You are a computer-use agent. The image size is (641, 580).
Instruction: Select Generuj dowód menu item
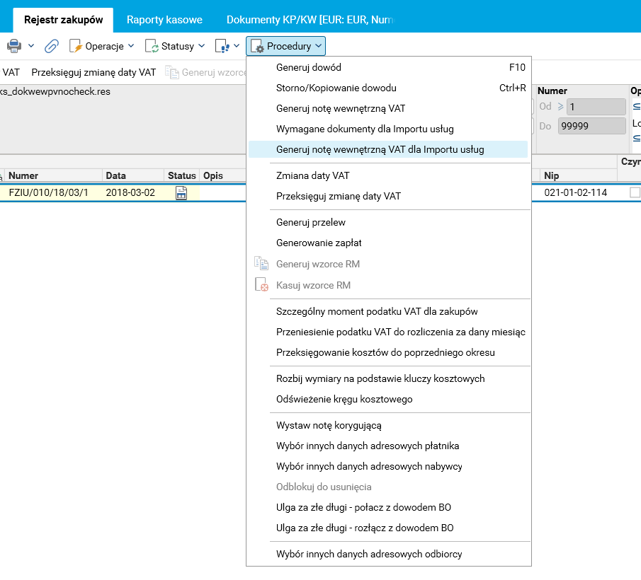388,67
